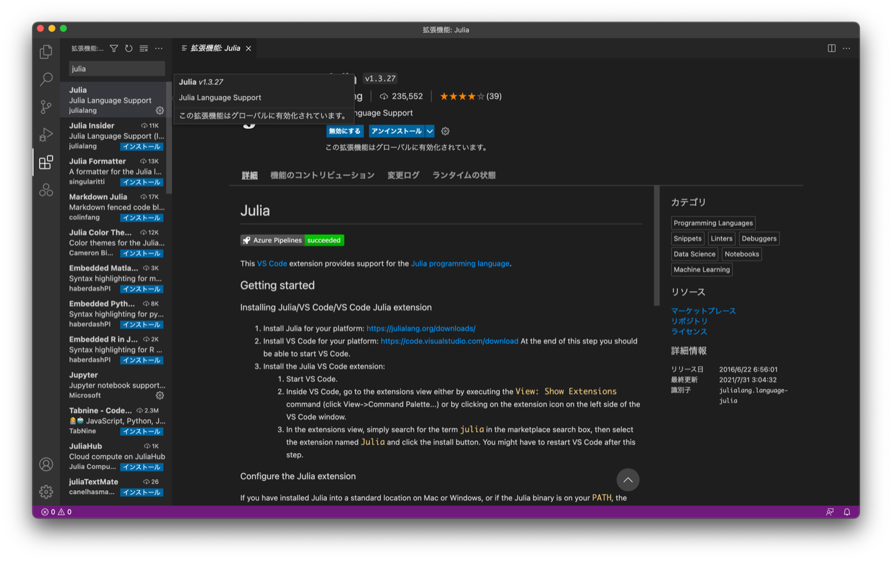This screenshot has width=892, height=561.
Task: Install Julia Color Themes extension
Action: coord(142,254)
